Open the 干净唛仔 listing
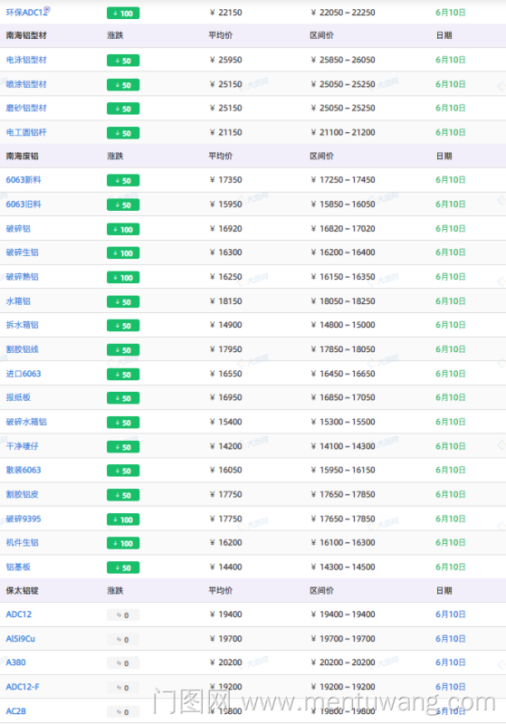Screen dimensions: 506x724 pyautogui.click(x=22, y=446)
